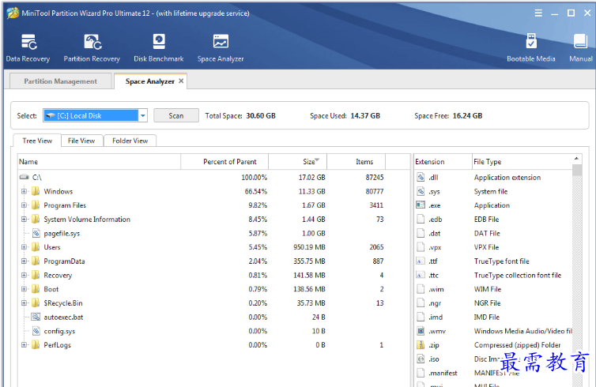Select the C:\ drive icon in the tree
596x387 pixels.
[25, 177]
